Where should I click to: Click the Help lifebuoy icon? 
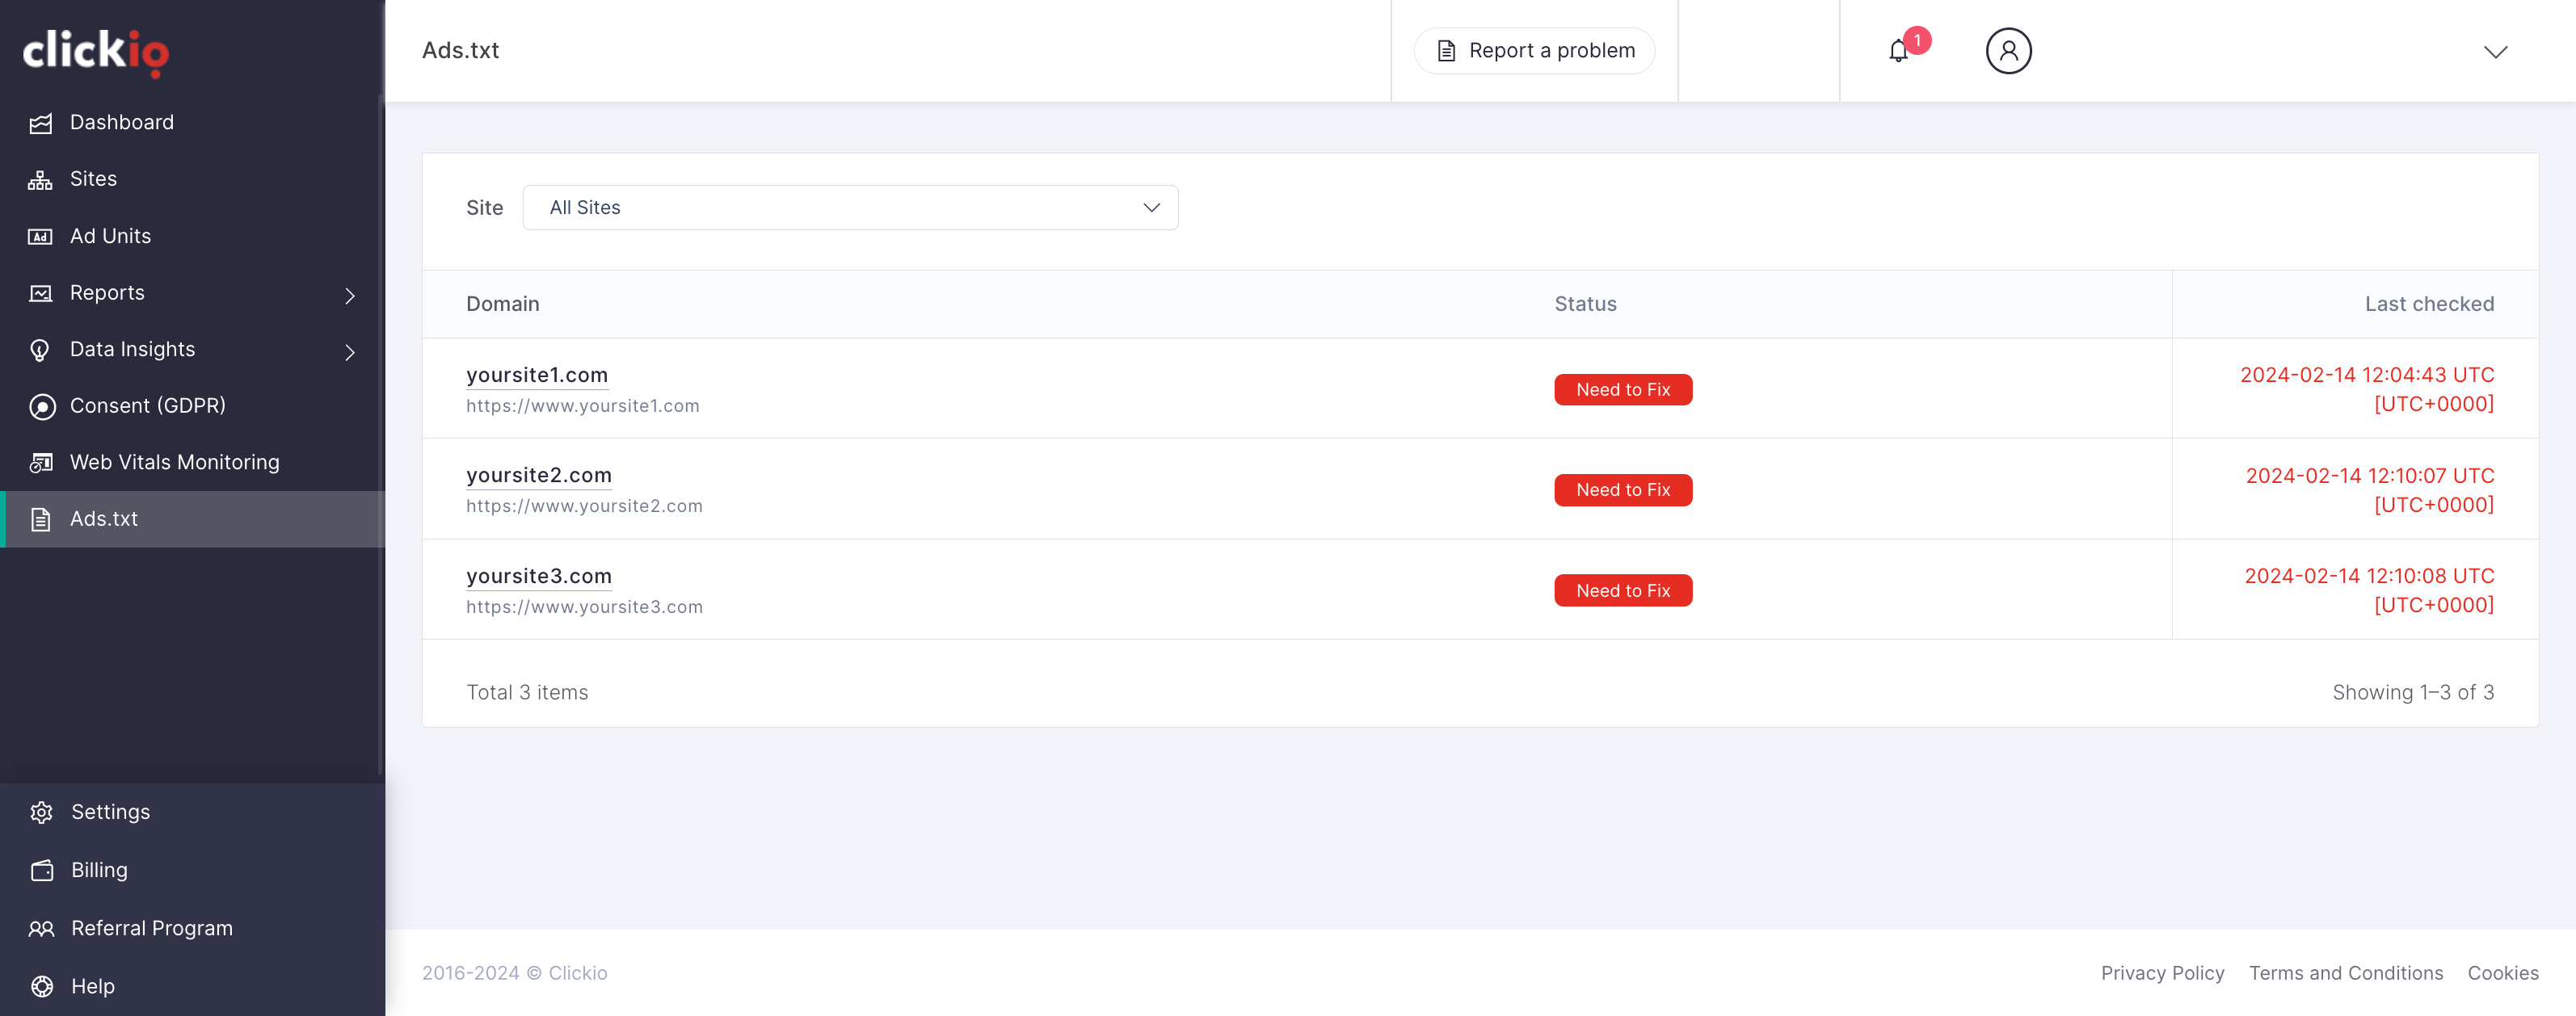click(41, 987)
